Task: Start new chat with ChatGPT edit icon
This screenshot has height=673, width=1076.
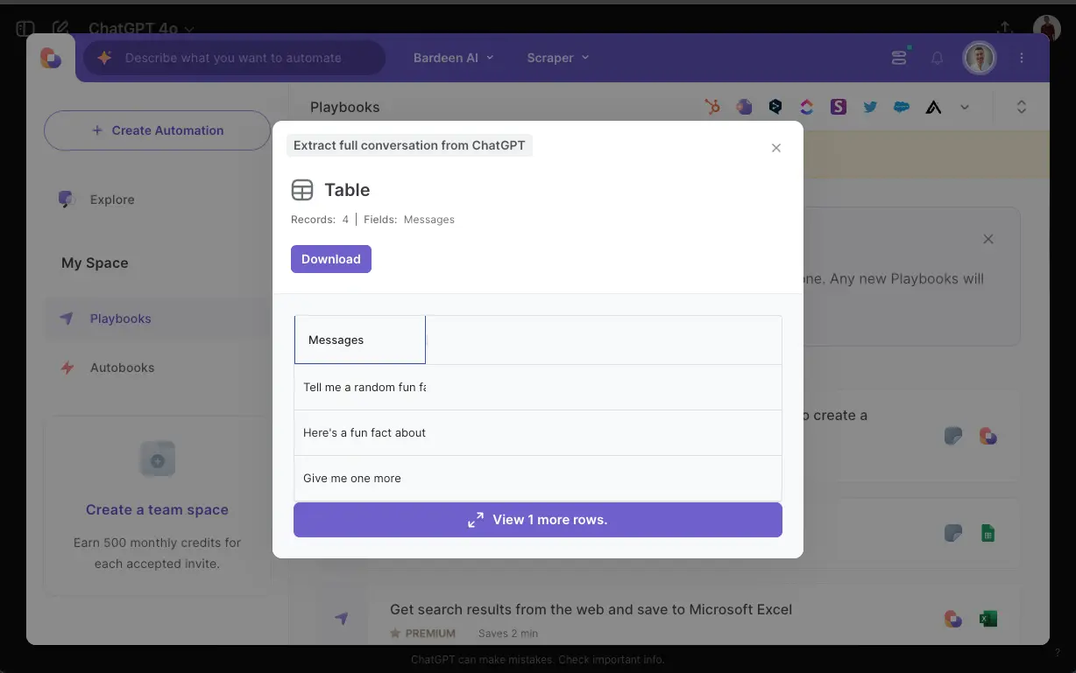Action: [x=60, y=29]
